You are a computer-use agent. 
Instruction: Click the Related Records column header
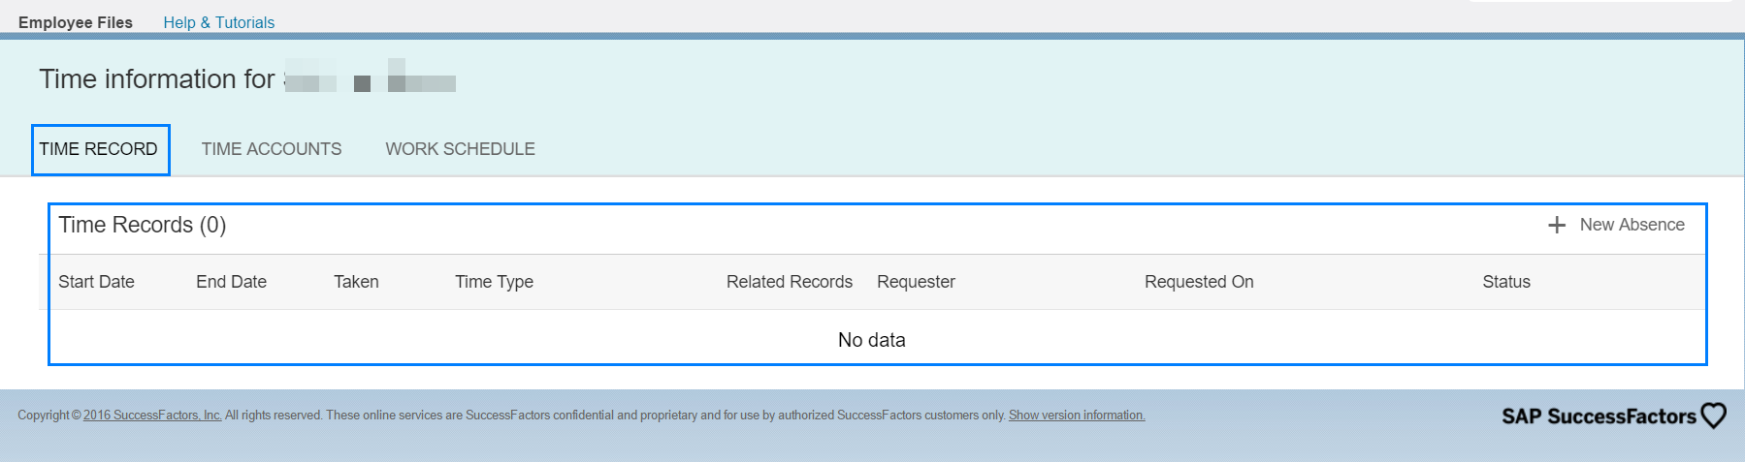coord(790,282)
